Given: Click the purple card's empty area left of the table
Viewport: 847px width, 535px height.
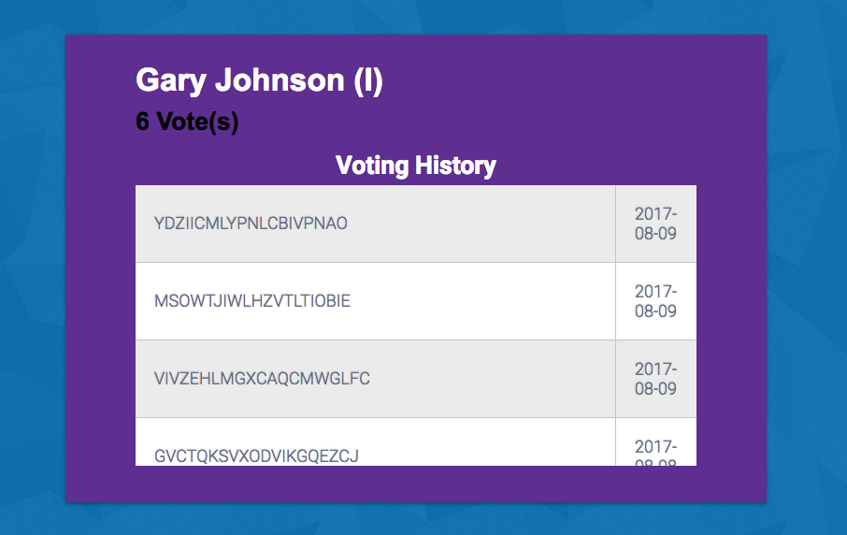Looking at the screenshot, I should pos(100,325).
